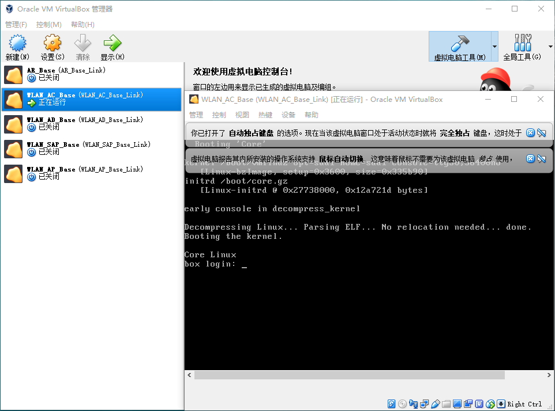The image size is (555, 411).
Task: Expand the 虚拟电脑工具 dropdown arrow
Action: 495,47
